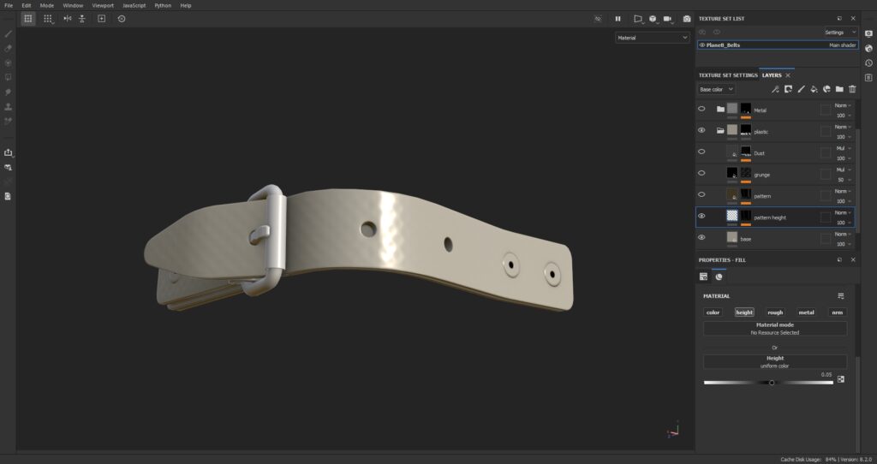This screenshot has width=877, height=464.
Task: Select the Polygon Fill tool
Action: (x=8, y=77)
